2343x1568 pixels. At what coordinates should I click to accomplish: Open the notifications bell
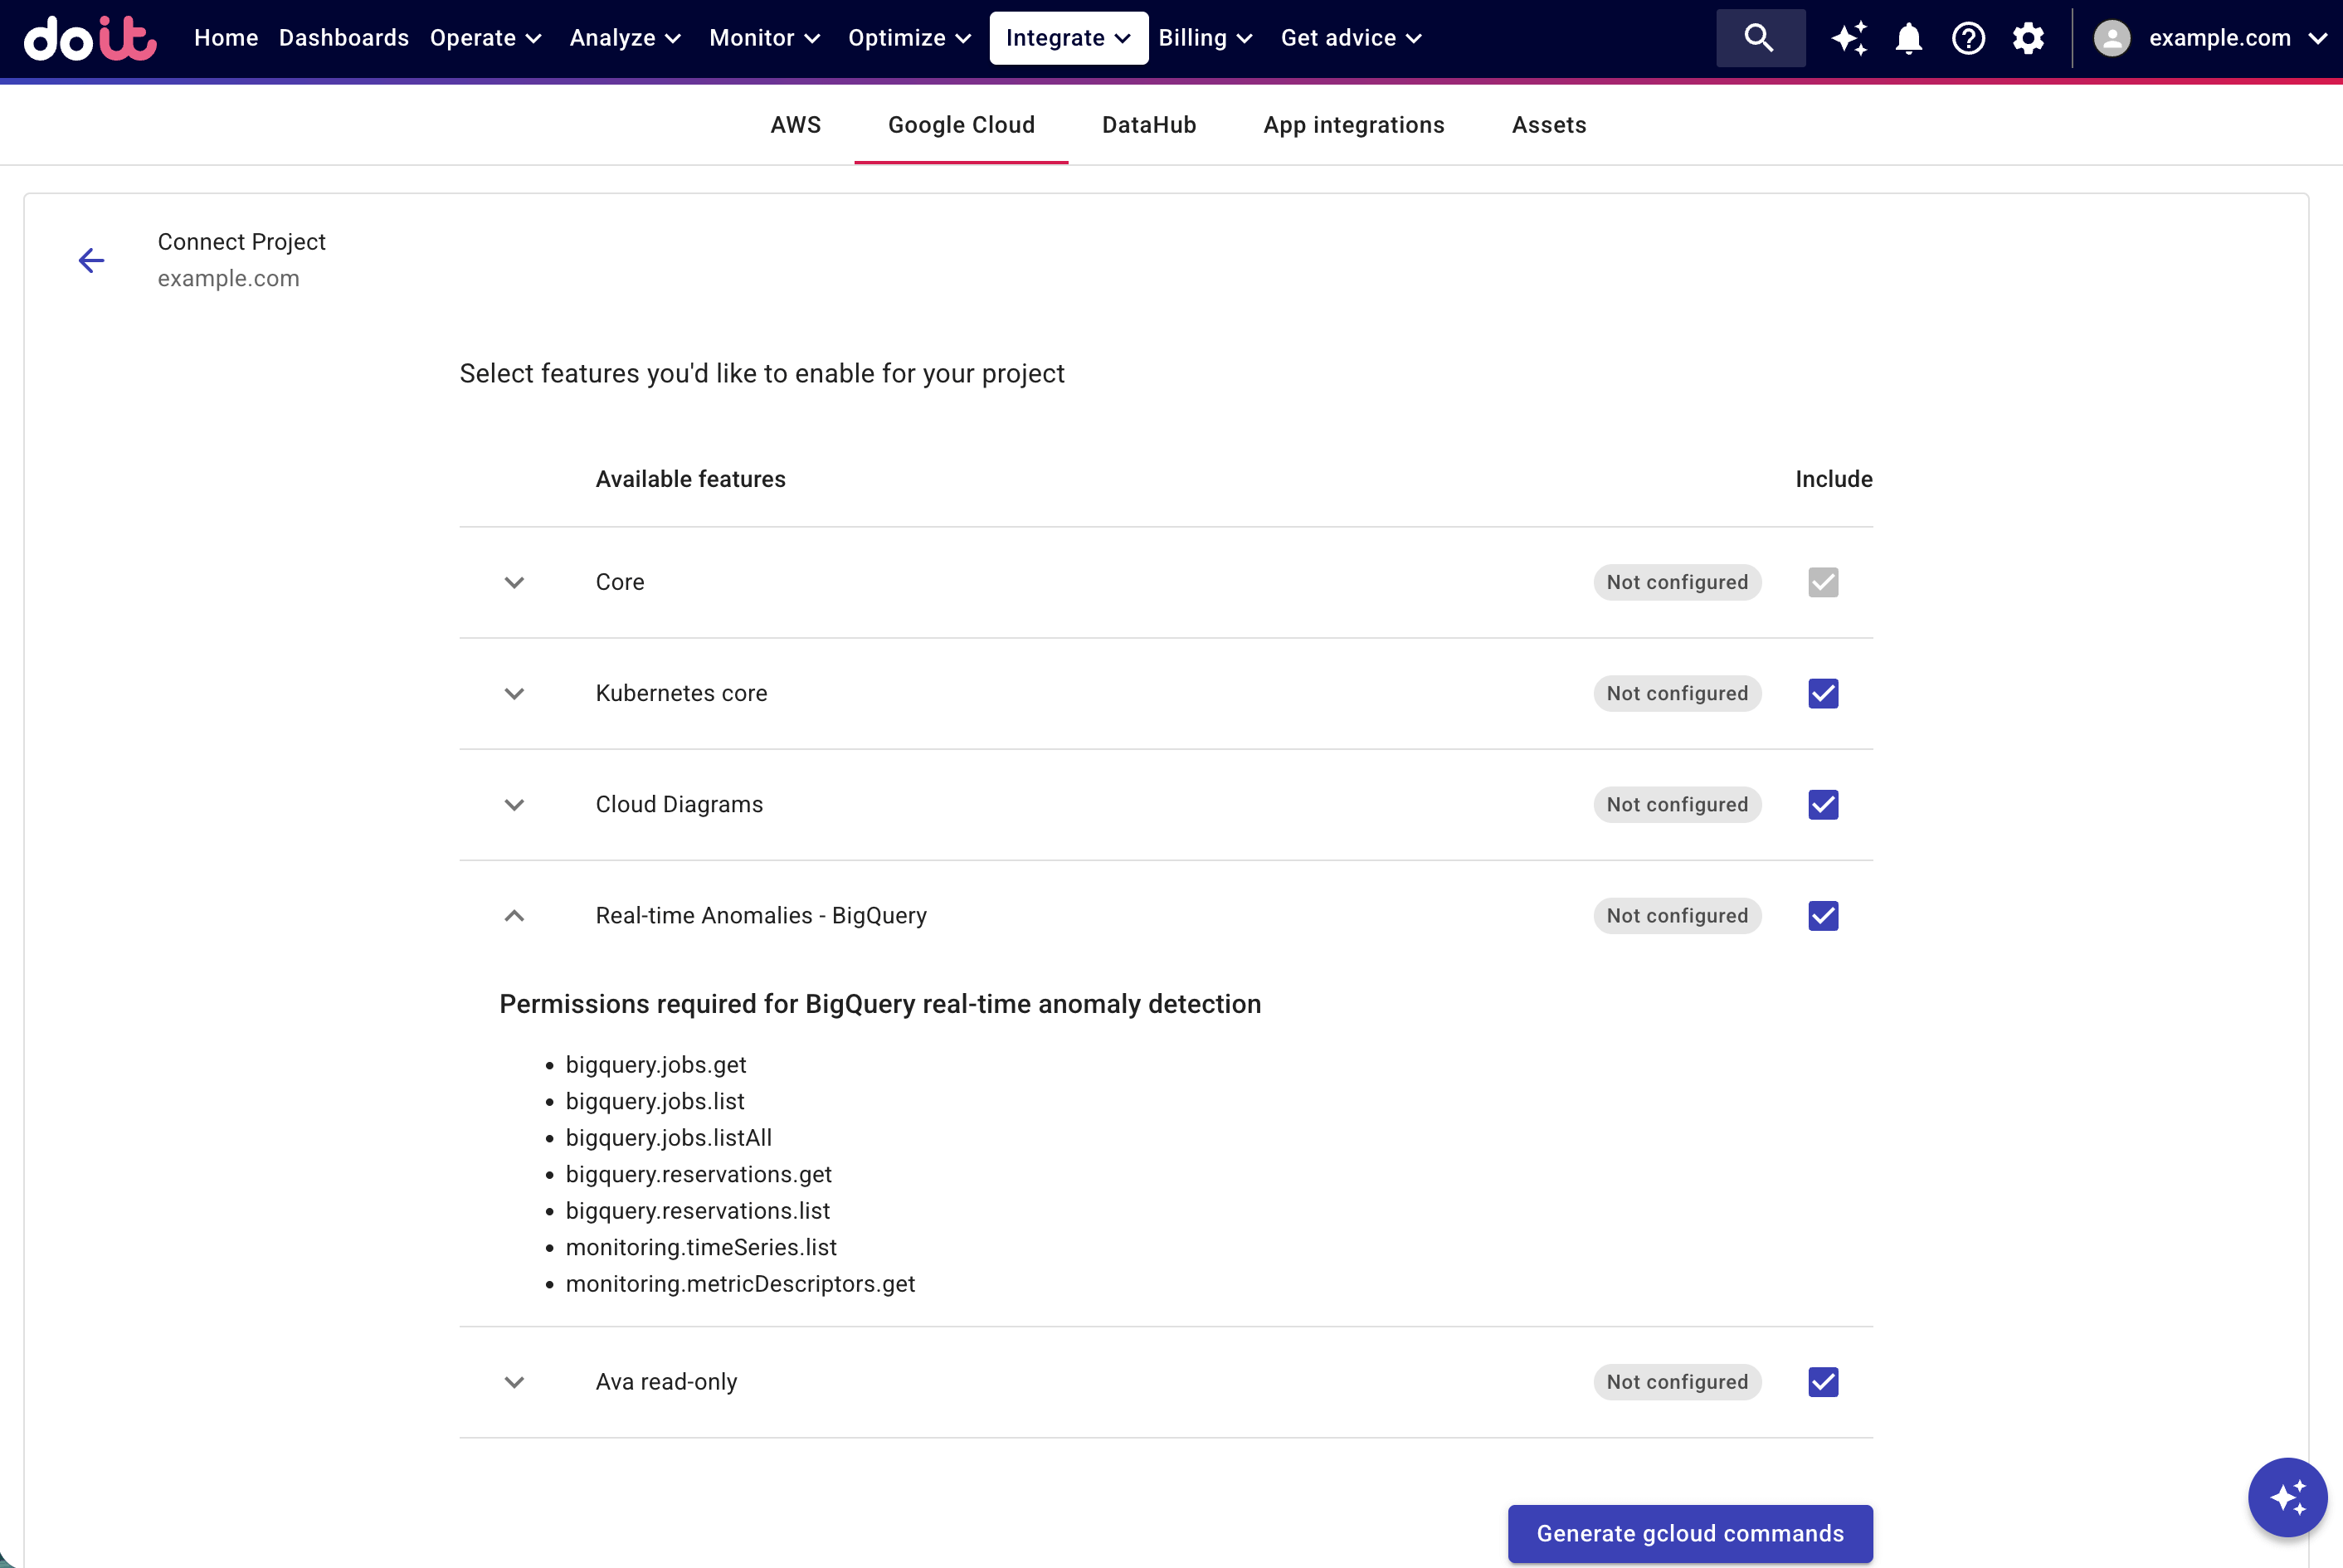click(1908, 37)
